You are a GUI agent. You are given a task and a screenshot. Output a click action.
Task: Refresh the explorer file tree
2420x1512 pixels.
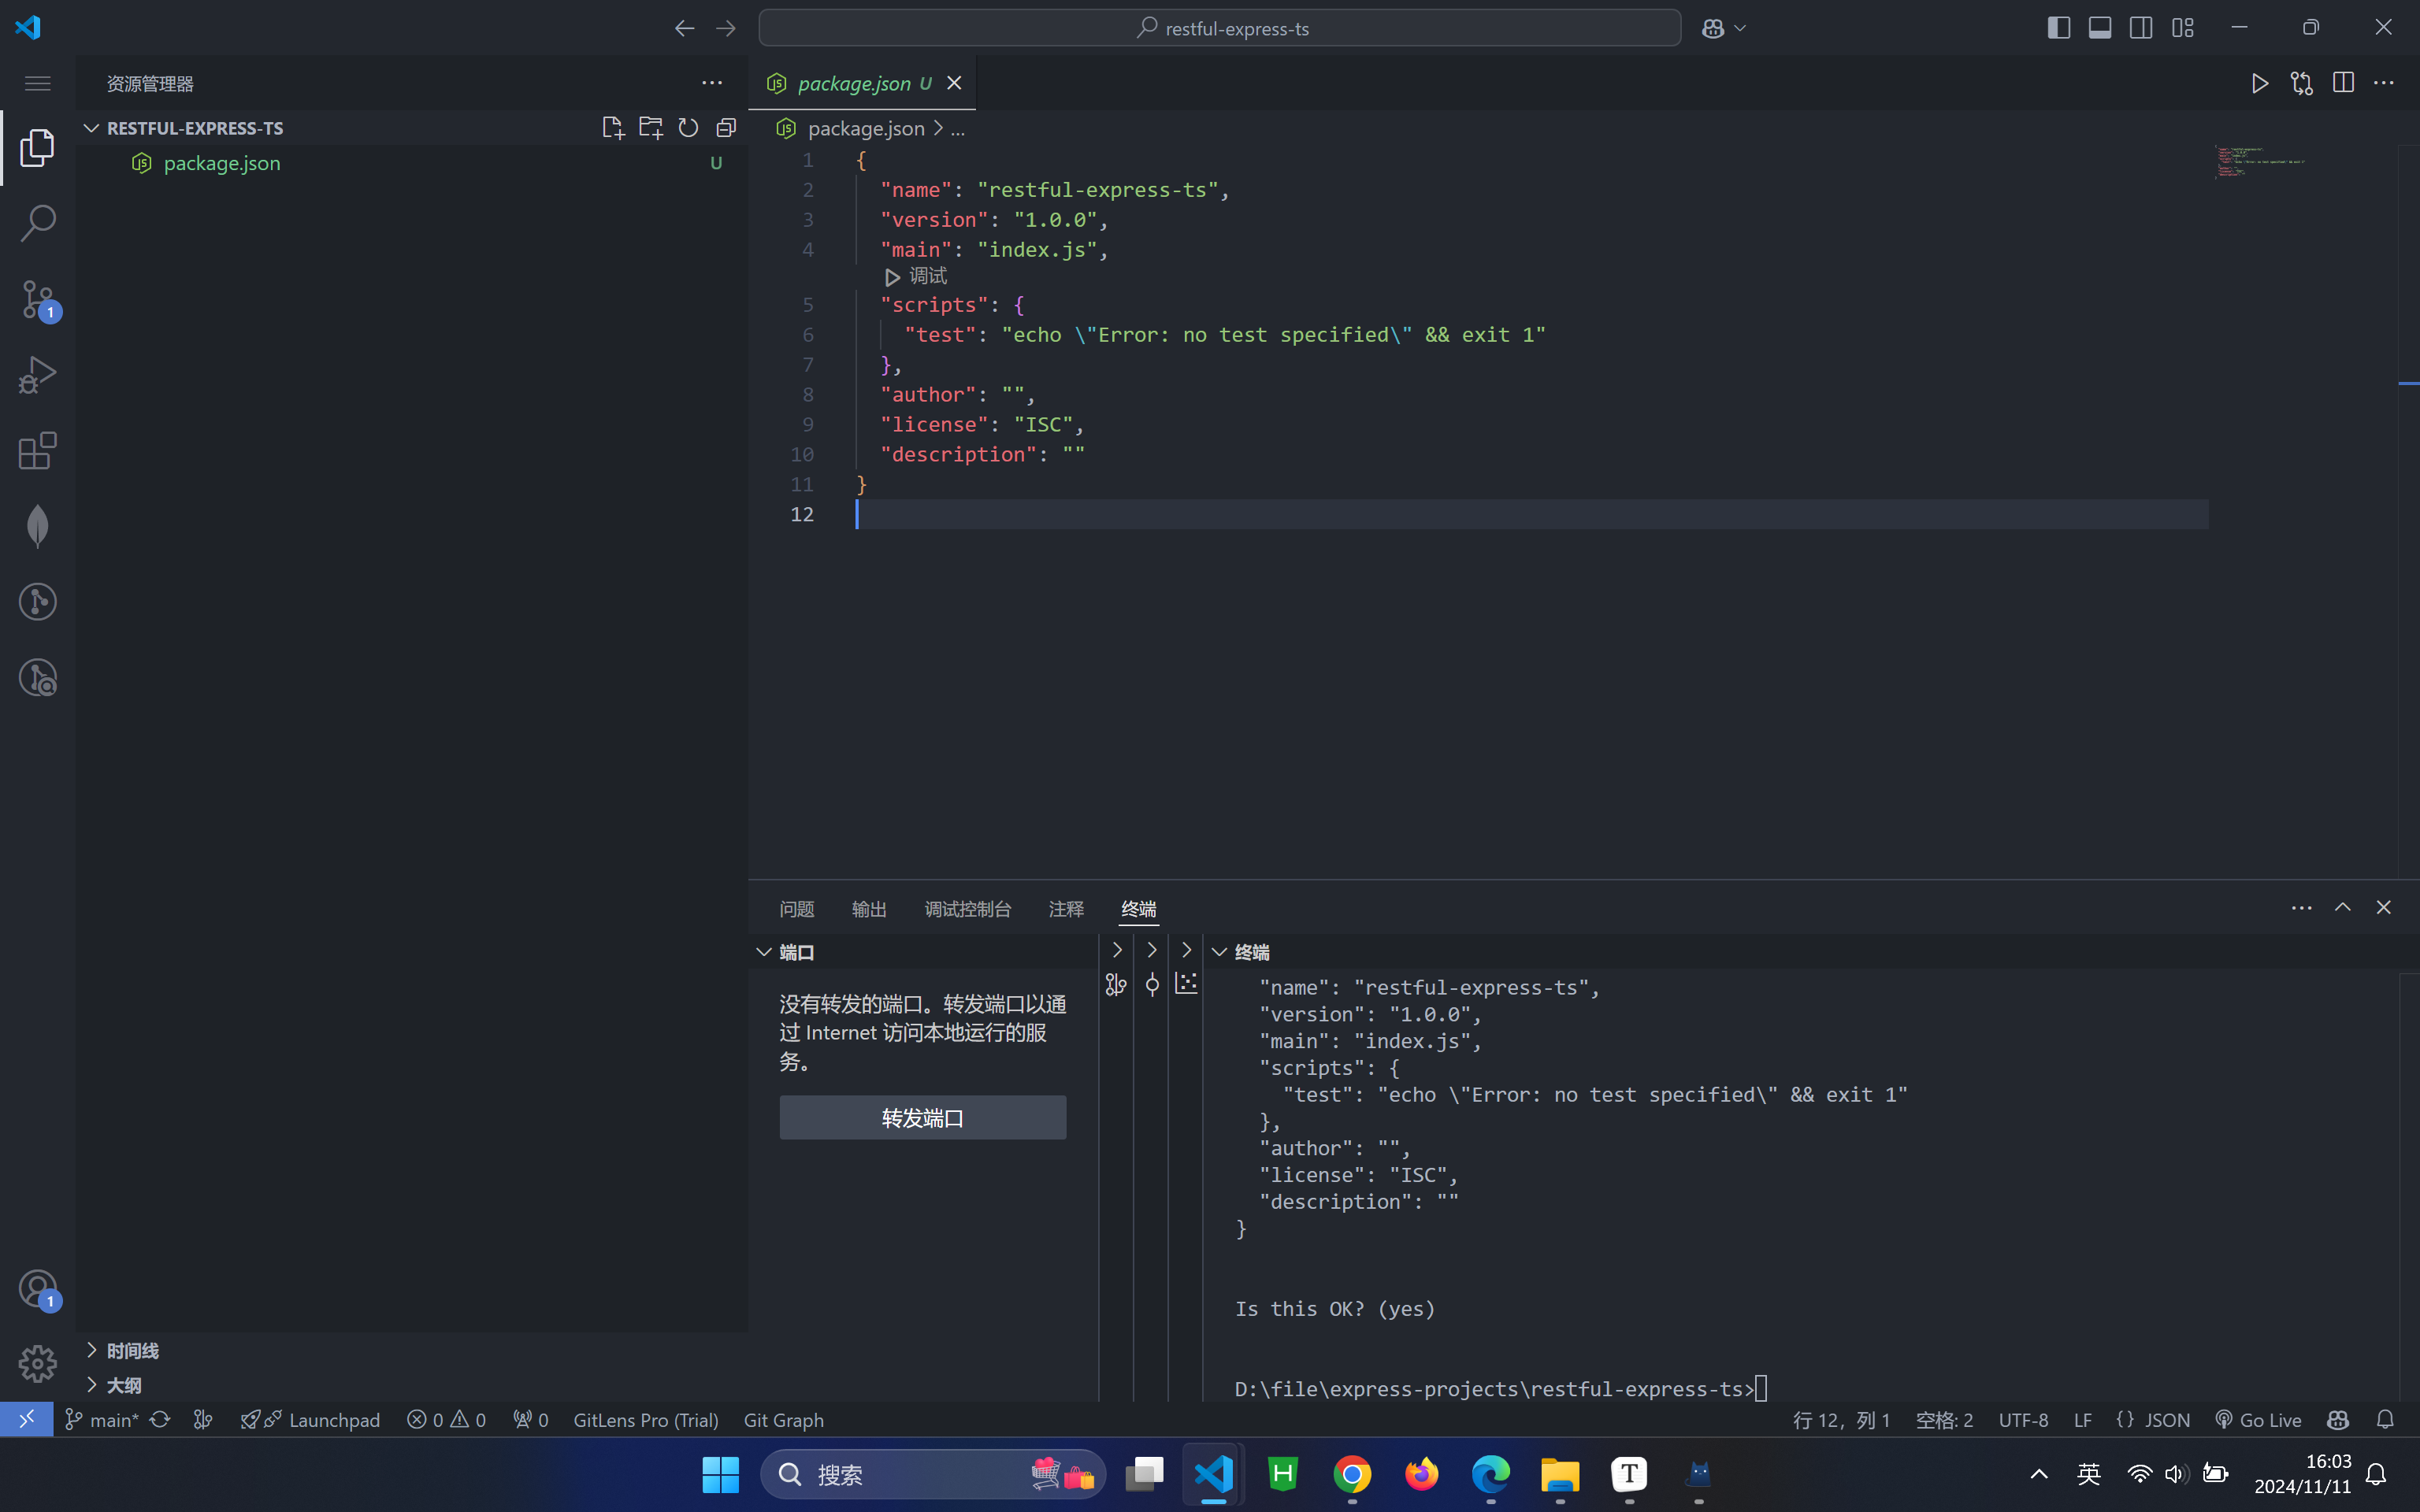688,128
